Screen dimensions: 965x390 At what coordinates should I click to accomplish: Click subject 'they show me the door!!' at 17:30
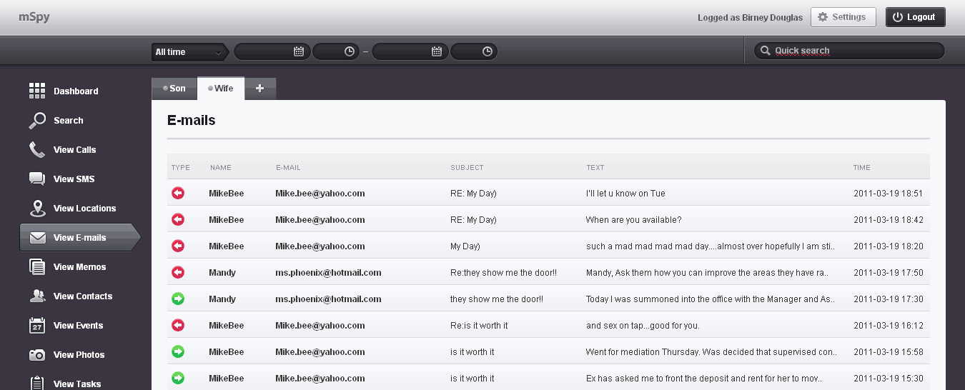497,299
